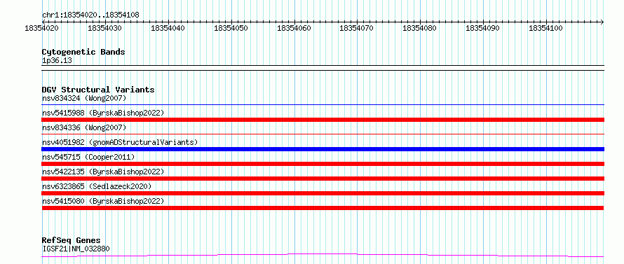Open the nsv545715 (Cooper2011) label
Image resolution: width=624 pixels, height=264 pixels.
pos(88,157)
